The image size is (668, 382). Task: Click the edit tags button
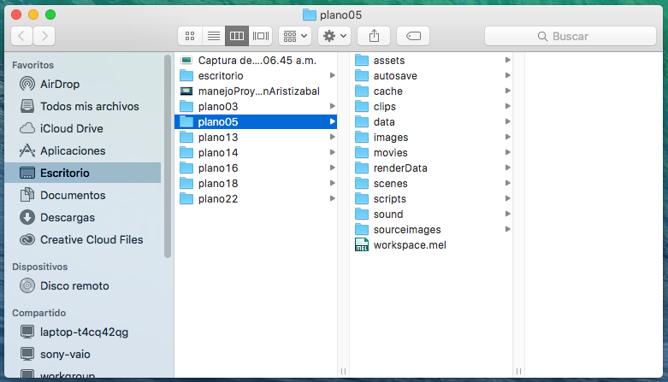tap(413, 36)
